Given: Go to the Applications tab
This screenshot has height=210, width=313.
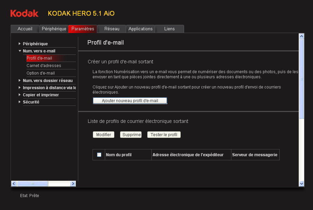Looking at the screenshot, I should click(141, 29).
